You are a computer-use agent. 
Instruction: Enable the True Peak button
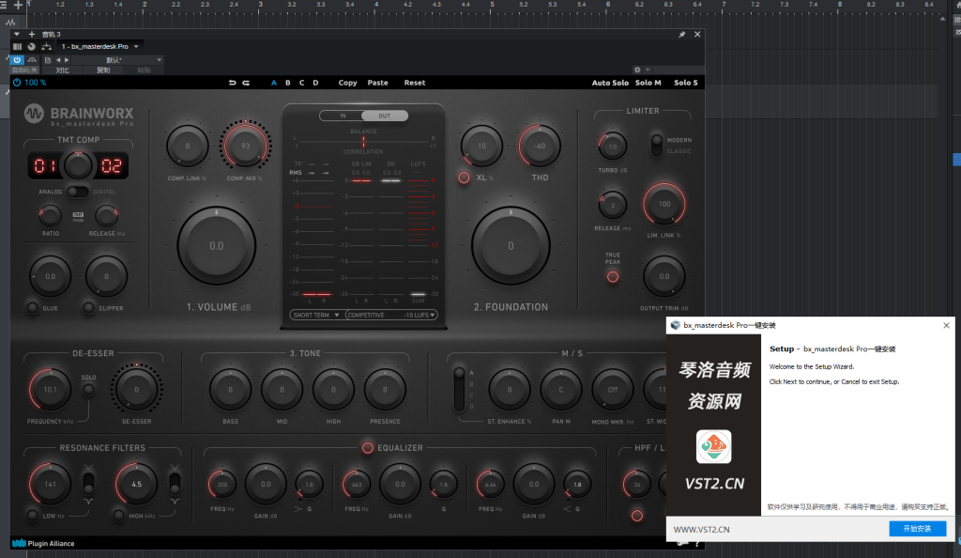point(613,276)
